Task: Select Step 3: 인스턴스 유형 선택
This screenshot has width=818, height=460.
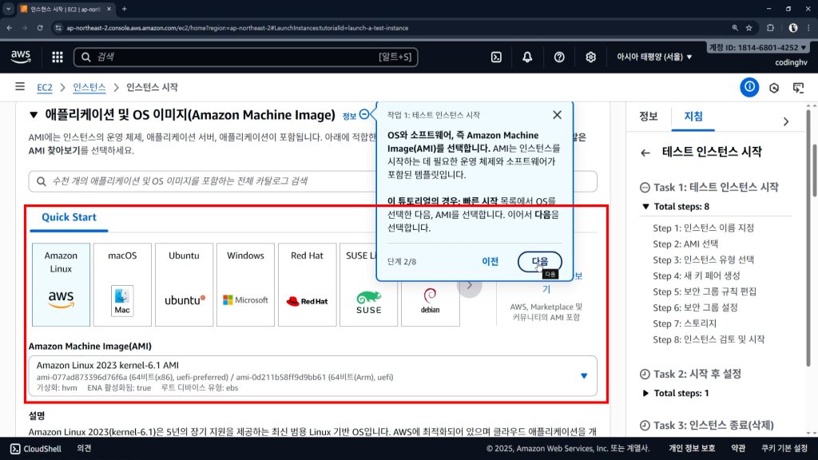Action: 703,260
